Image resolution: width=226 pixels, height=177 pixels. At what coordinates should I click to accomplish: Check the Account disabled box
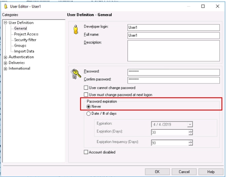point(86,152)
